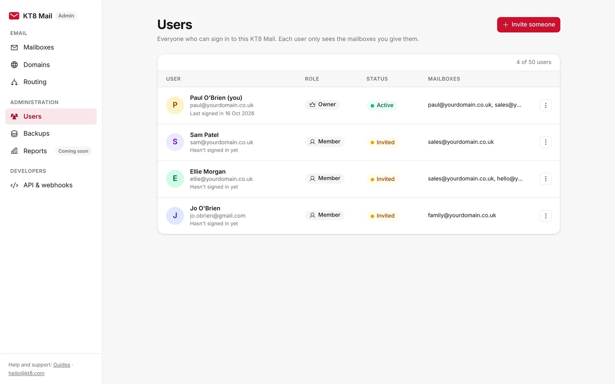Click the email jo.obrien@gmail.com

(218, 216)
